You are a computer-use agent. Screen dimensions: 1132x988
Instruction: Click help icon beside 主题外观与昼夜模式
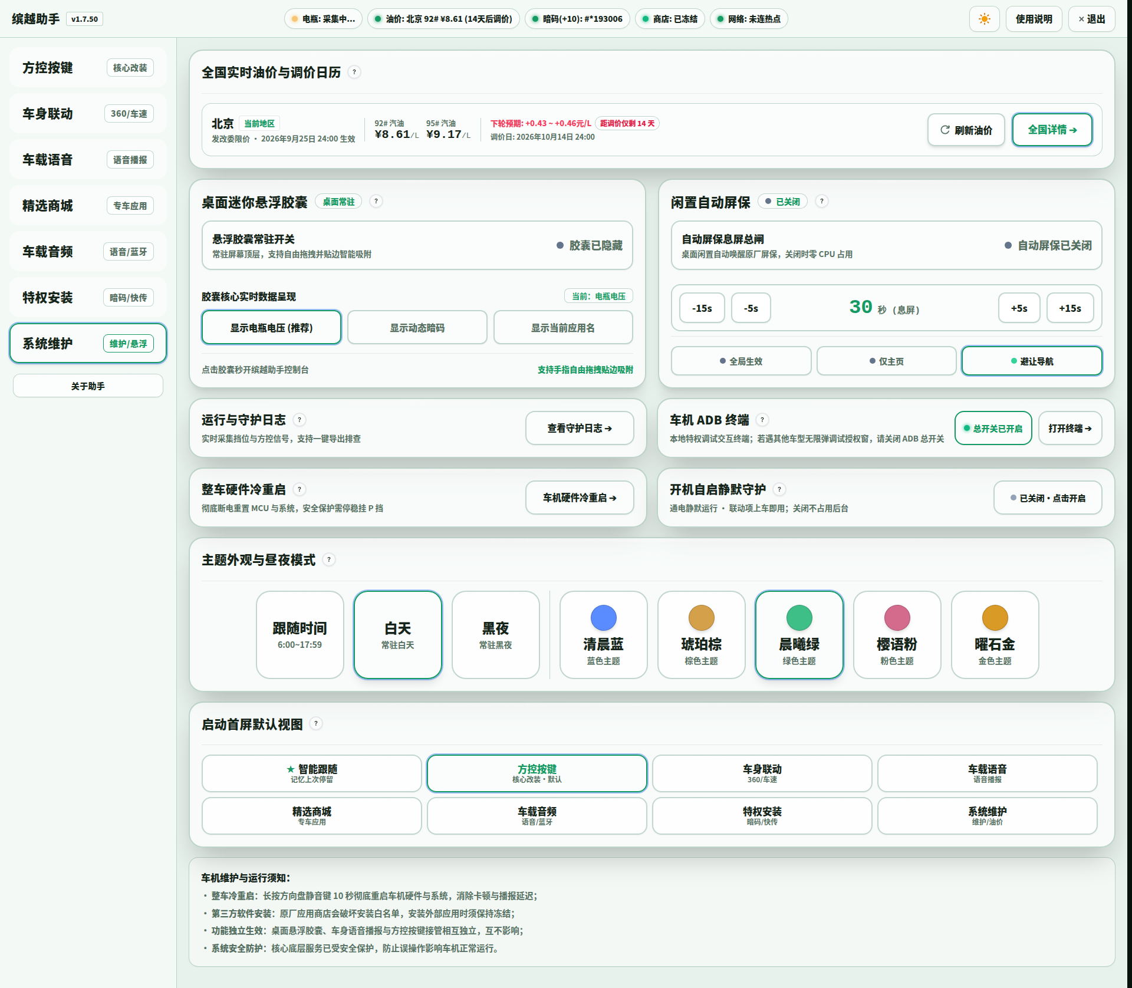[x=329, y=559]
